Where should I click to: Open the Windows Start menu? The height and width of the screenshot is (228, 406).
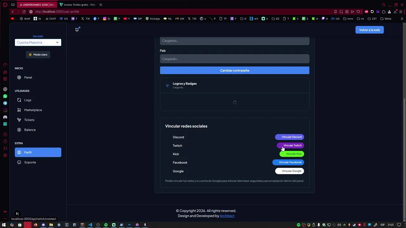click(4, 225)
